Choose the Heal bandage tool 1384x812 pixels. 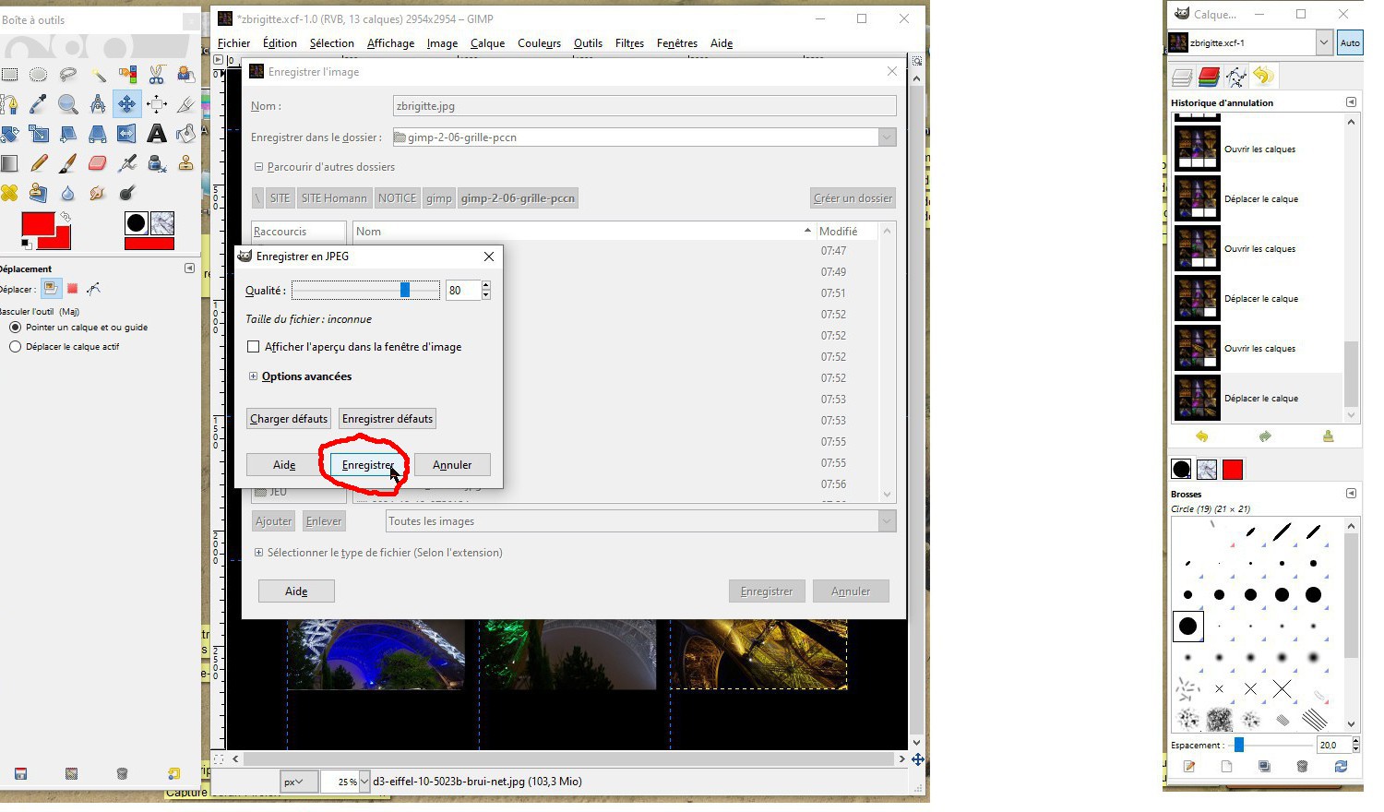click(x=9, y=193)
